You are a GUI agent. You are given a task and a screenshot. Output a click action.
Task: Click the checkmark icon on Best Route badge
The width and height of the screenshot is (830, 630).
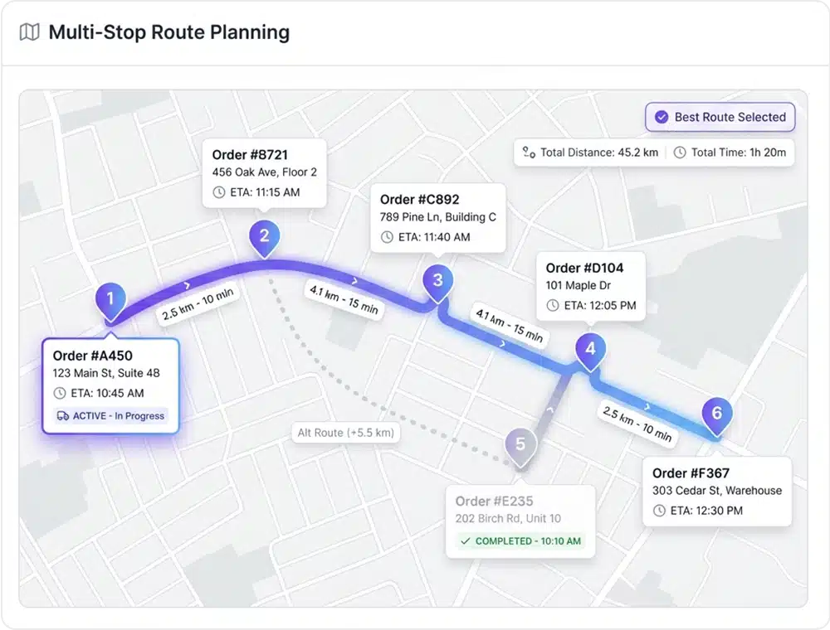[x=662, y=117]
